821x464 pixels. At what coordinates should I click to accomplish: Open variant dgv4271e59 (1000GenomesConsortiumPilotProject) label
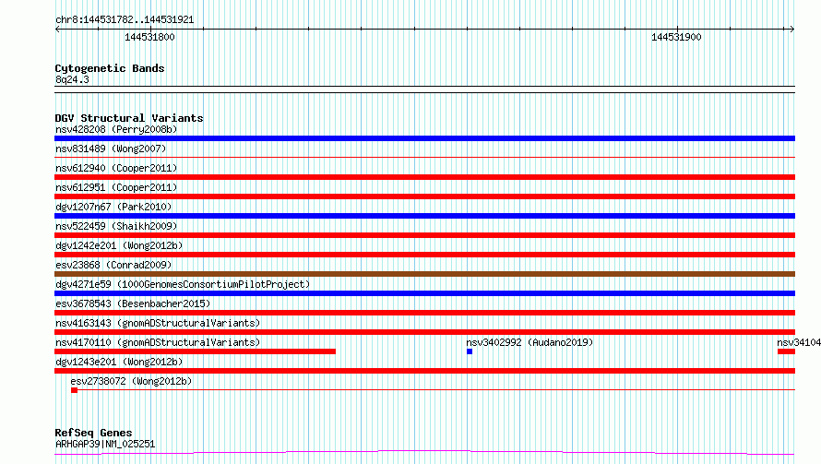183,284
